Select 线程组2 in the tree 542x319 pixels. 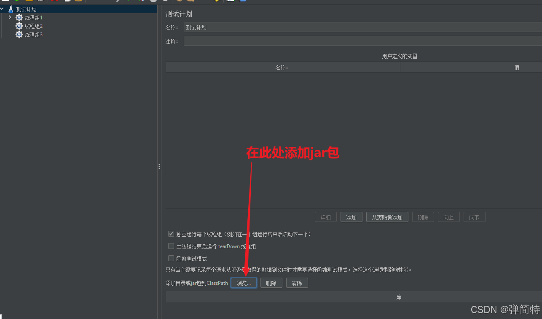click(x=32, y=26)
